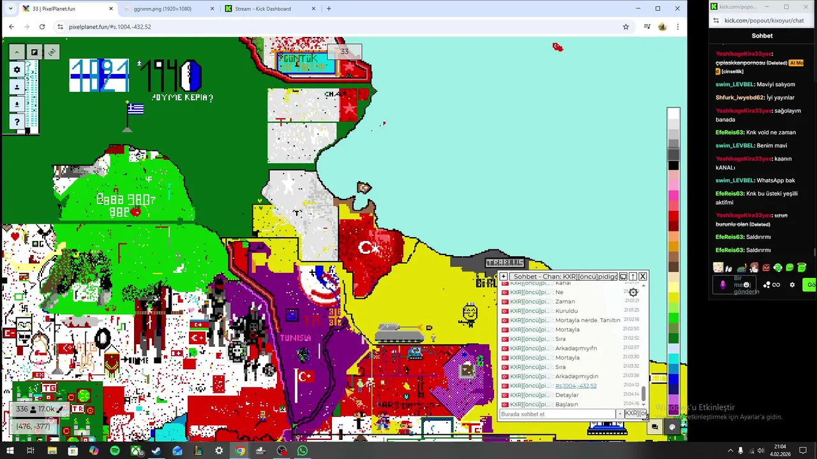Pick the orange palette color
This screenshot has height=459, width=817.
[673, 246]
